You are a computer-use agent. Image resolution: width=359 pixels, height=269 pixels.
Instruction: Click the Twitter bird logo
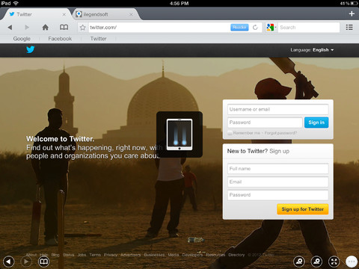coord(31,49)
